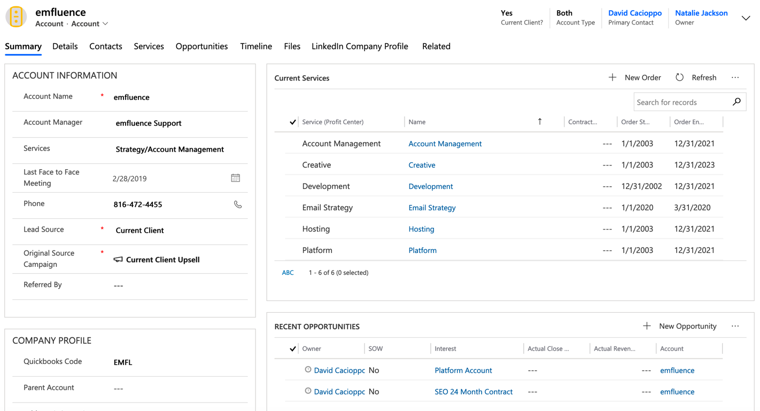Viewport: 760px width, 411px height.
Task: Refresh the Current Services list
Action: pyautogui.click(x=679, y=77)
